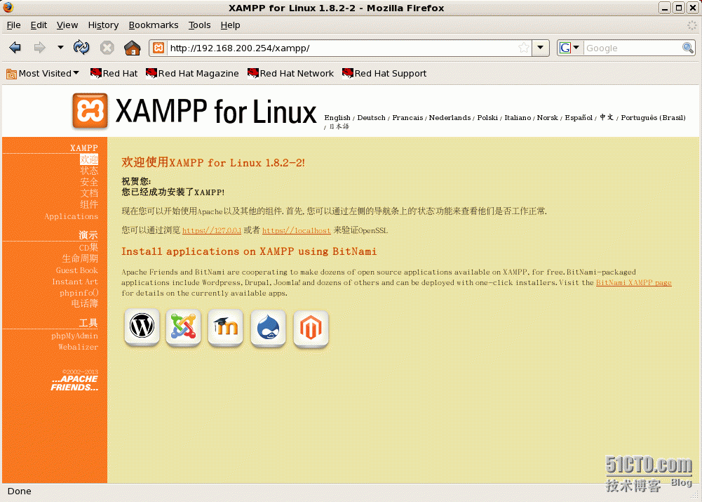Click the Forward navigation arrow
Screen dimensions: 702x502
pos(39,48)
